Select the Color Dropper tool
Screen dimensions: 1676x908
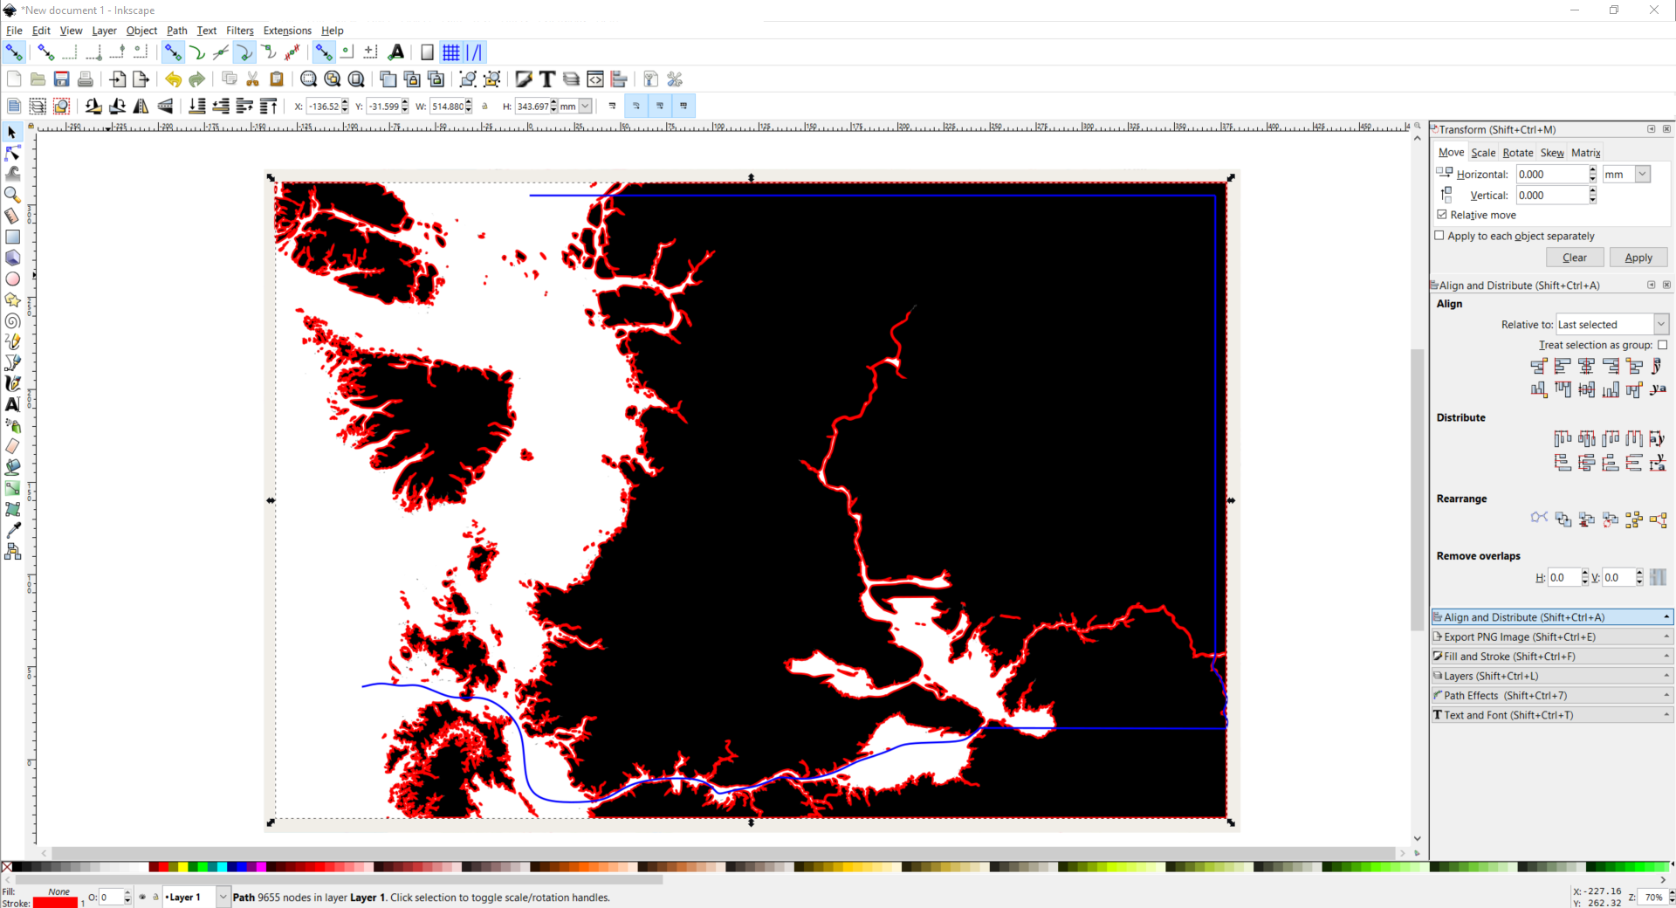pos(12,530)
